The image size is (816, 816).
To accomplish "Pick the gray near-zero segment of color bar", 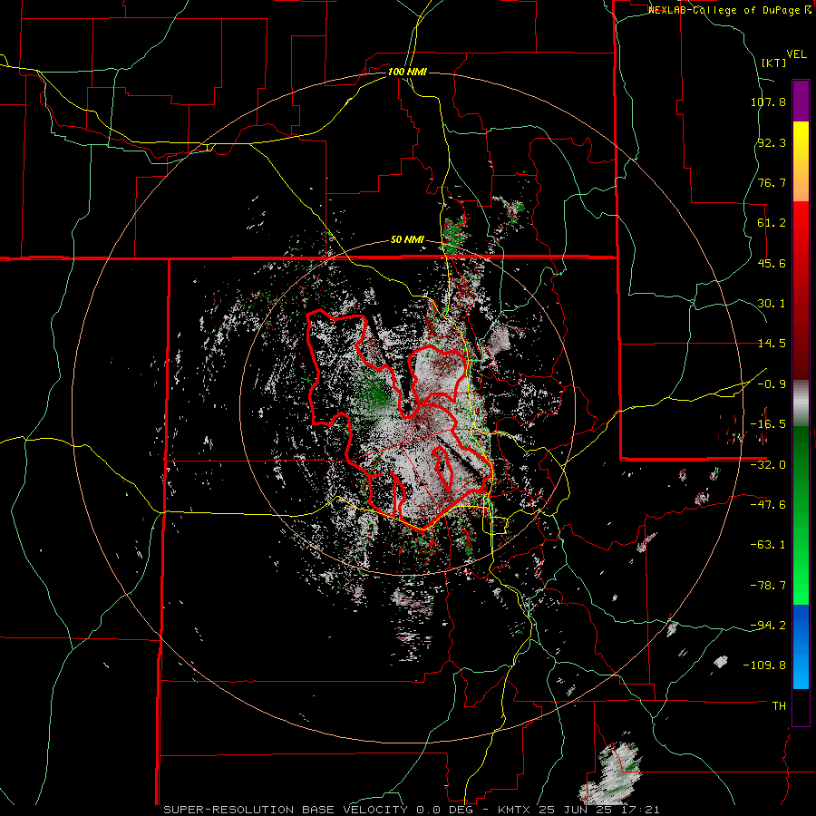I will pyautogui.click(x=801, y=403).
